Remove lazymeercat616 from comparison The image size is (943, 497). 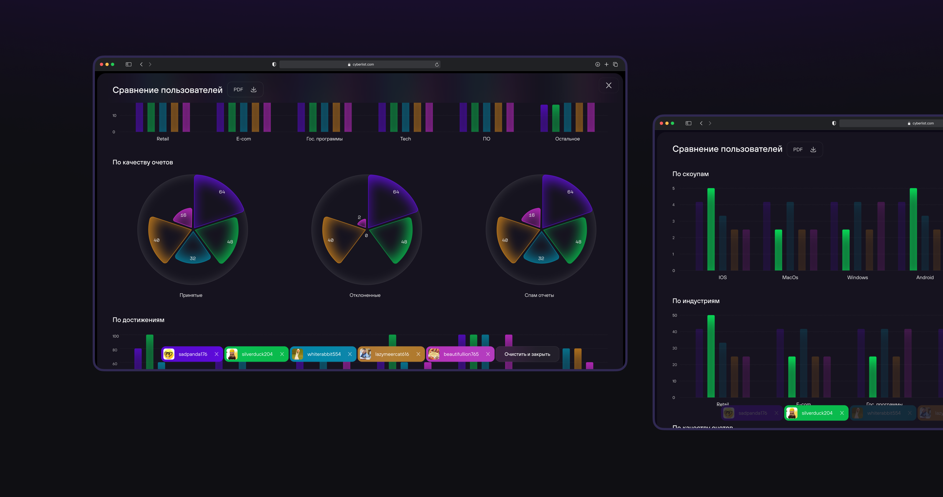[418, 354]
